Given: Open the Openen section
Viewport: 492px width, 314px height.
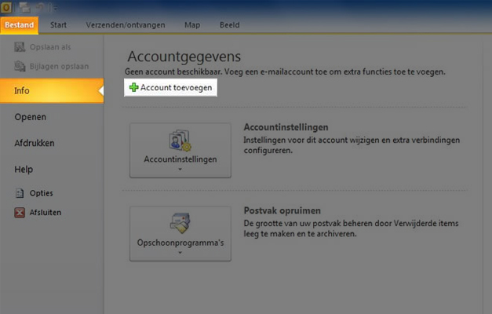Looking at the screenshot, I should click(x=31, y=117).
